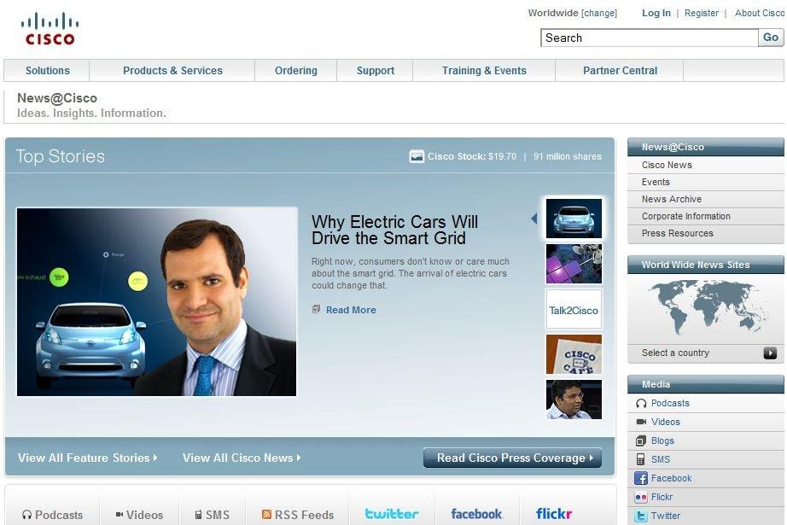787x525 pixels.
Task: Open the Select a country arrow button
Action: [x=770, y=353]
